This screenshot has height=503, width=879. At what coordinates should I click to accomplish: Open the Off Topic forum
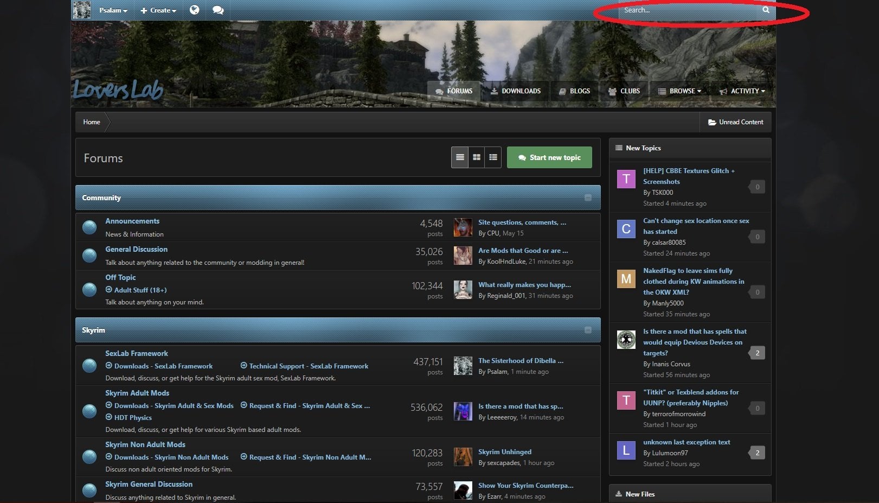click(x=120, y=277)
